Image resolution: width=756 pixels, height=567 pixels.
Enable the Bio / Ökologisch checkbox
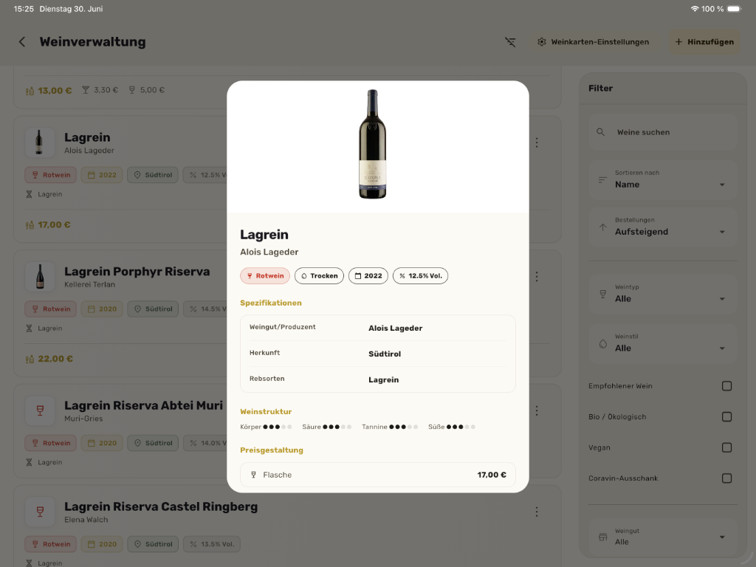[726, 417]
